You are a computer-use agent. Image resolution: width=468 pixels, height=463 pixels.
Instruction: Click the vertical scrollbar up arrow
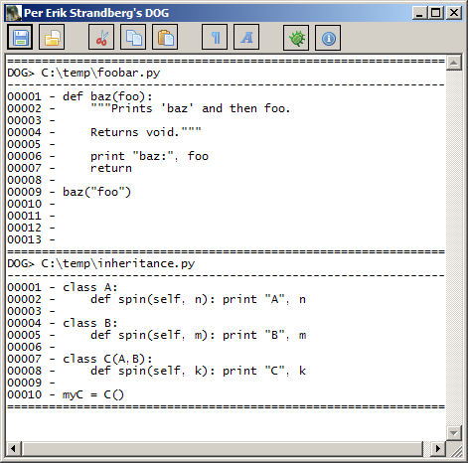click(x=453, y=63)
